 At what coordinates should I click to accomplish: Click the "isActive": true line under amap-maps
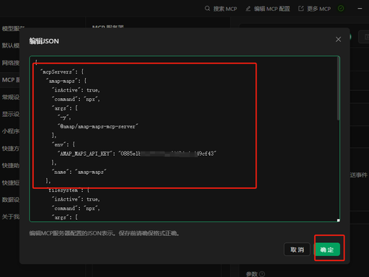[x=76, y=90]
